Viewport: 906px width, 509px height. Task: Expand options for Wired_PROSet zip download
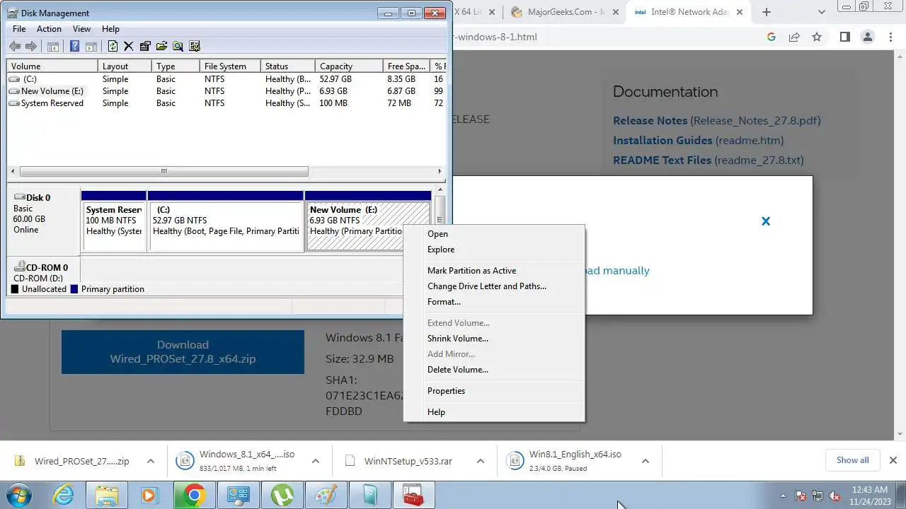[x=150, y=461]
